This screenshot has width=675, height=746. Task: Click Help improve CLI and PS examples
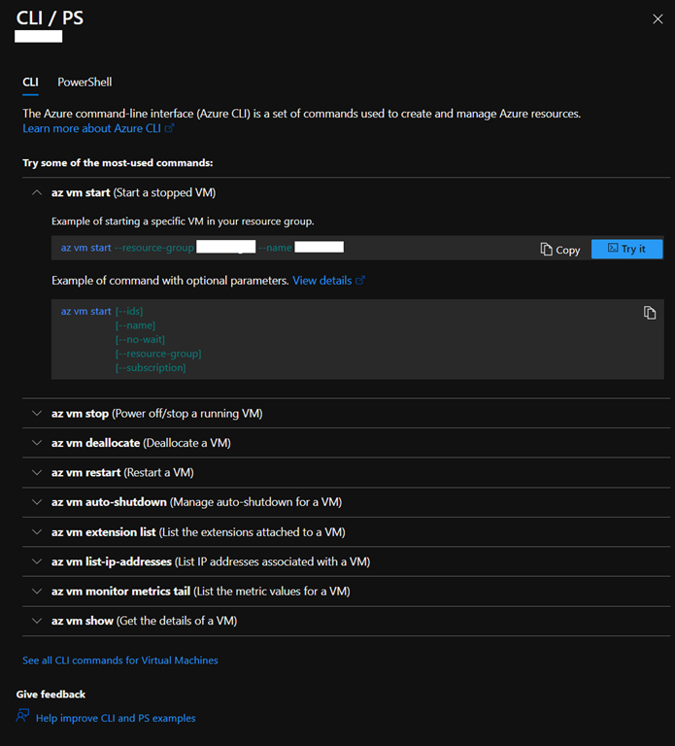[116, 718]
